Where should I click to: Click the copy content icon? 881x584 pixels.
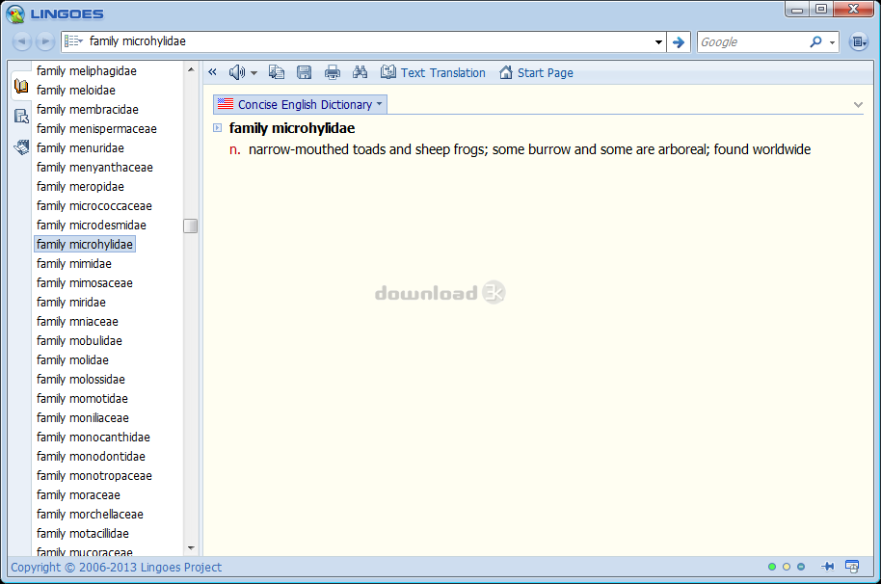click(x=277, y=72)
